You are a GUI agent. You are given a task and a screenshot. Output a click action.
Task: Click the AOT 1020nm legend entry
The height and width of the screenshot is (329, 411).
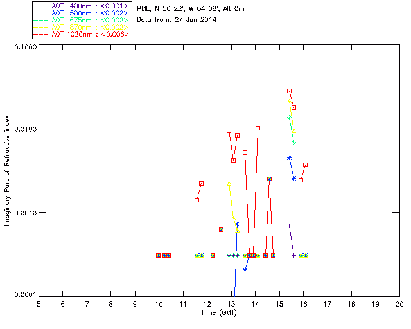82,34
